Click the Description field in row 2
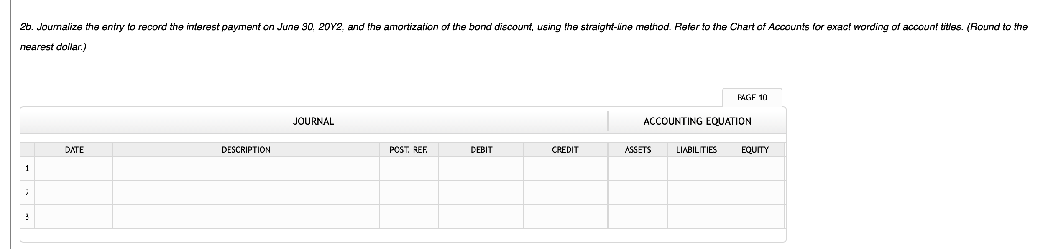Screen dimensions: 1043x249 point(245,193)
